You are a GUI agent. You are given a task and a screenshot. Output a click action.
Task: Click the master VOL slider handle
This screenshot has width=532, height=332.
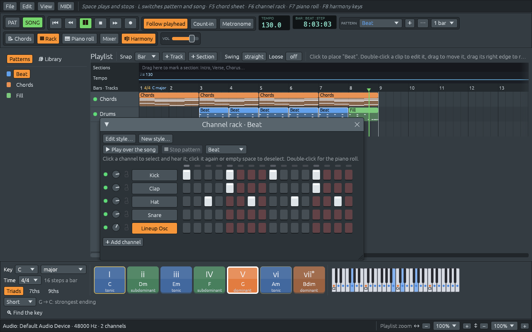tap(192, 39)
